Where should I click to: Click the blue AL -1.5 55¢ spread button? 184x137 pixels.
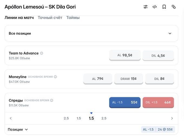(125, 102)
